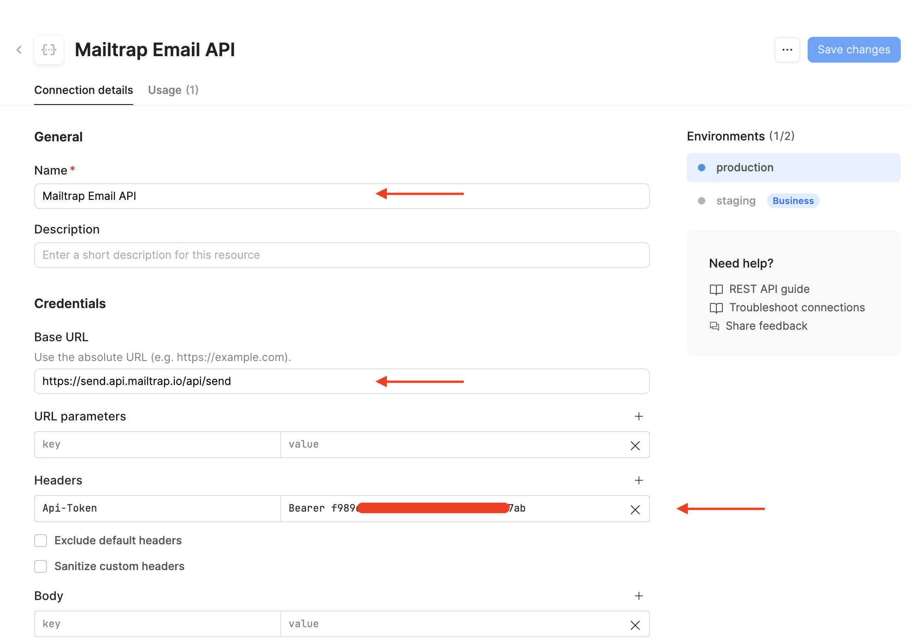Toggle Sanitize custom headers checkbox
This screenshot has height=641, width=910.
click(x=41, y=566)
